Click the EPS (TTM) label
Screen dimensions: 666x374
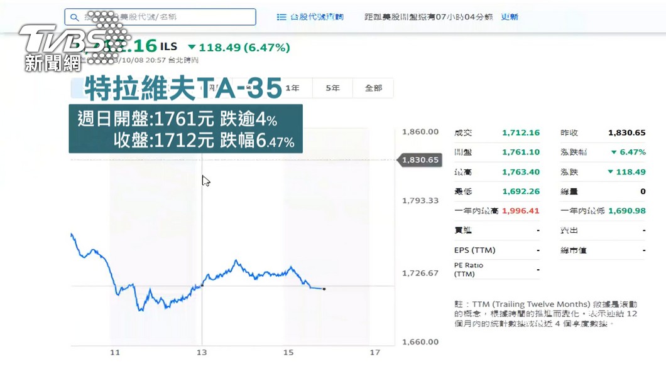coord(474,250)
